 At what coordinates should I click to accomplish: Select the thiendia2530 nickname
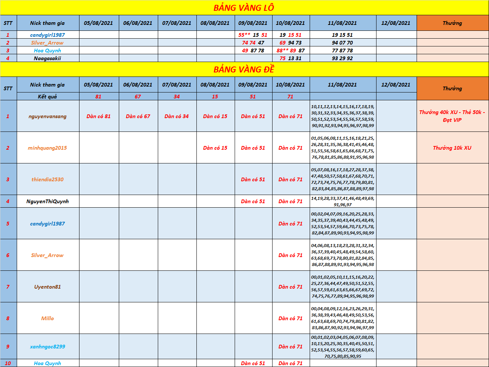click(x=48, y=179)
